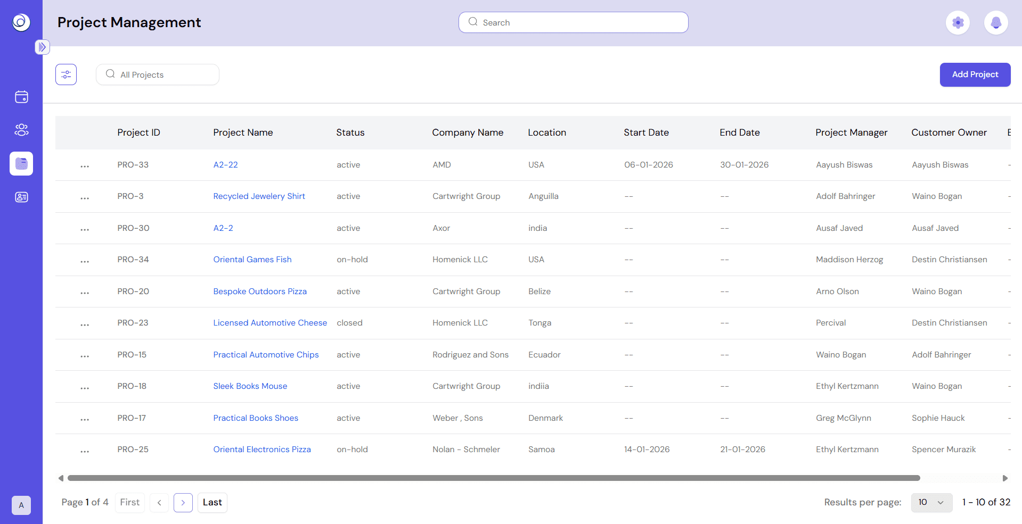This screenshot has width=1022, height=524.
Task: Open the contact card sidebar icon
Action: point(21,197)
